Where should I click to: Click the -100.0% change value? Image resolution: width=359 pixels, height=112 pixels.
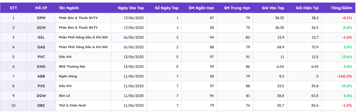pyautogui.click(x=344, y=76)
